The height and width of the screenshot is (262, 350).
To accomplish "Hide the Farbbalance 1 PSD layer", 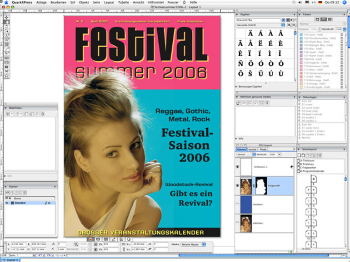I will [x=237, y=167].
